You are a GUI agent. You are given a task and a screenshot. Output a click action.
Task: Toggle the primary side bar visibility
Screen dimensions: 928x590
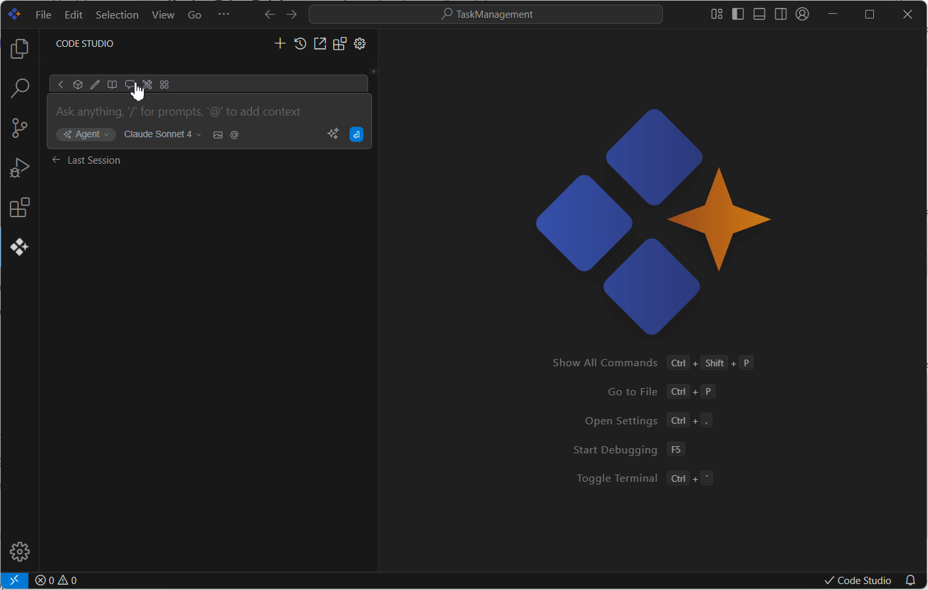(738, 14)
